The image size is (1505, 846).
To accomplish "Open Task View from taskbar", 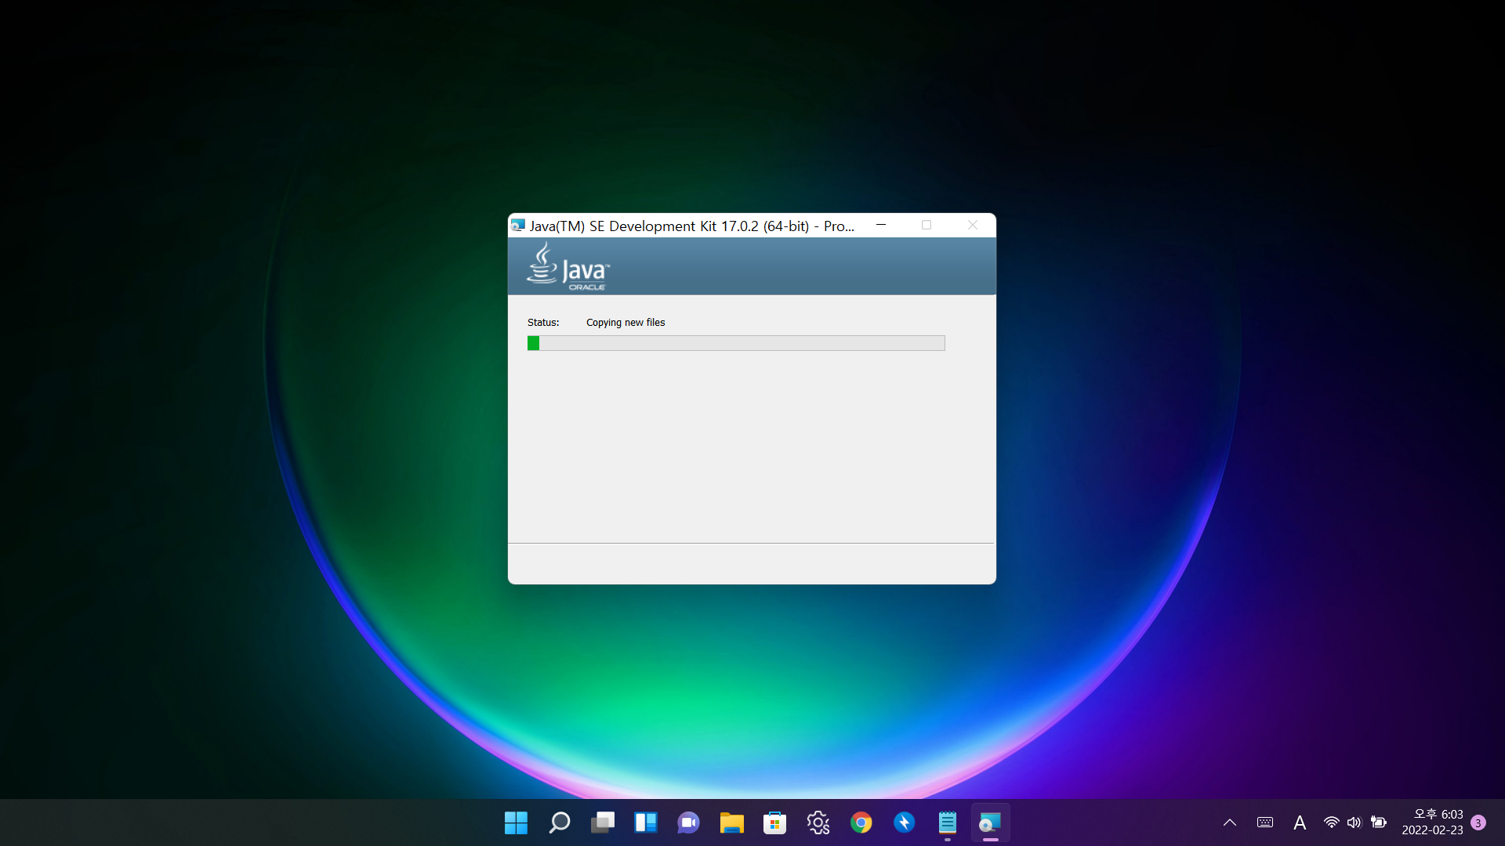I will click(602, 822).
